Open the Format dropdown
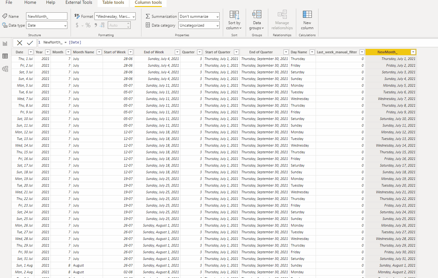This screenshot has height=278, width=438. [115, 16]
